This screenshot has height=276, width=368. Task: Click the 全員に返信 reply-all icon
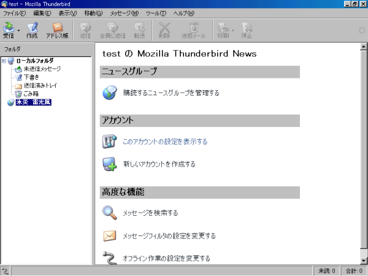[113, 30]
